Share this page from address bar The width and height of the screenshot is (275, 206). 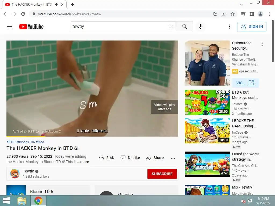click(224, 14)
